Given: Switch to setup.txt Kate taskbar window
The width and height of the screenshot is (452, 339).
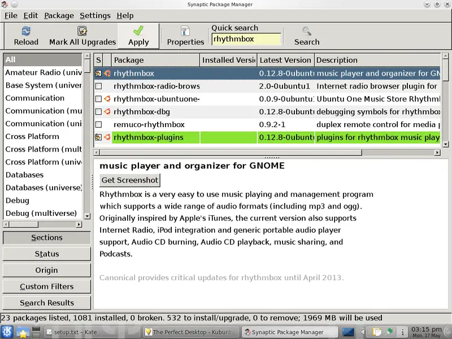Looking at the screenshot, I should coord(92,332).
